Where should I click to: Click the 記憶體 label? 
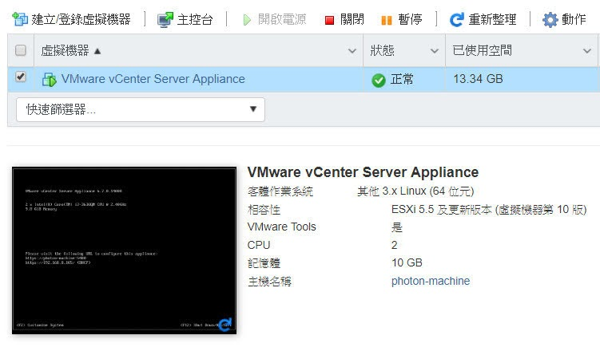click(264, 263)
